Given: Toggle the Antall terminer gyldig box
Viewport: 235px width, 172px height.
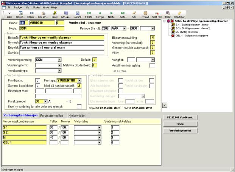Looking at the screenshot, I should [x=152, y=65].
